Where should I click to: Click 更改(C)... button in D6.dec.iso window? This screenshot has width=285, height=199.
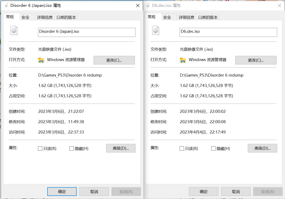[256, 60]
